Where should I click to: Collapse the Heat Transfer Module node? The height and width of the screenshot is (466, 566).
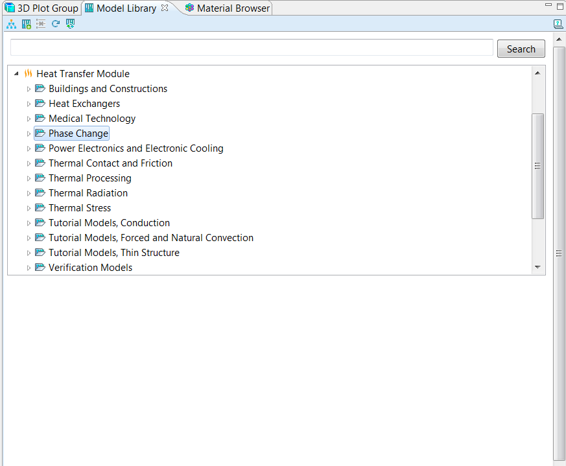coord(16,74)
